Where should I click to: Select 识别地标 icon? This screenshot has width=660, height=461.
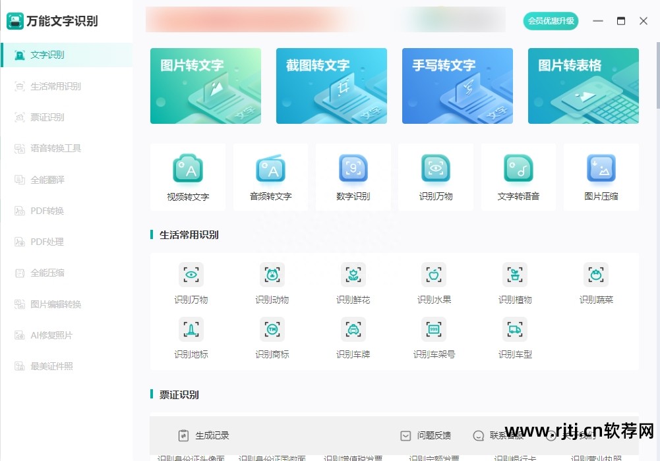pyautogui.click(x=191, y=329)
